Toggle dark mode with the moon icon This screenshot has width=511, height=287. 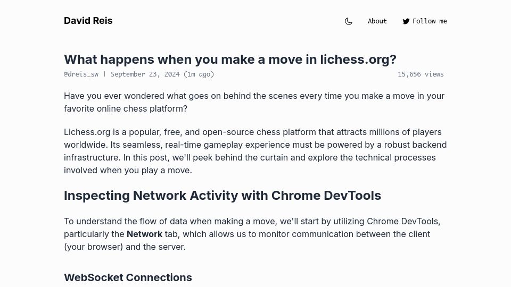coord(348,21)
